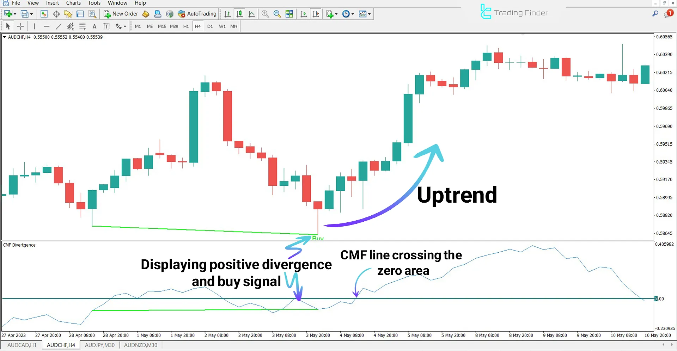Open the Signals cloud users icon
The height and width of the screenshot is (351, 677).
coord(158,14)
